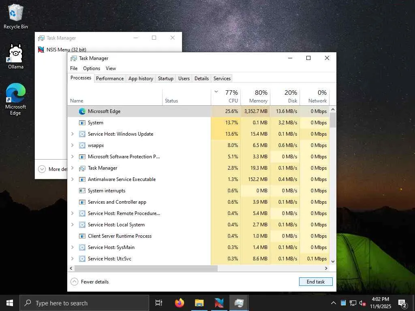Switch to the Performance tab
The height and width of the screenshot is (311, 415).
click(110, 79)
